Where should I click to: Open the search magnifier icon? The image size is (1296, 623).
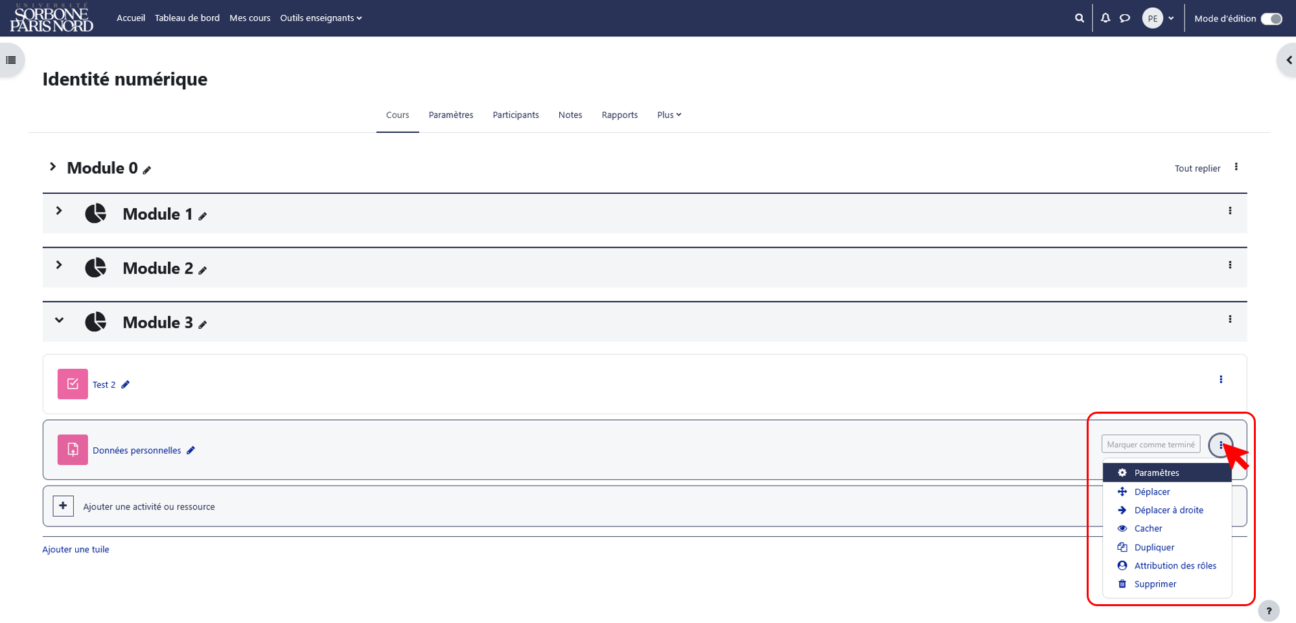click(1079, 18)
